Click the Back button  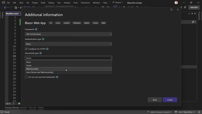155,100
